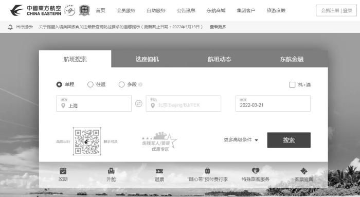360x197 pixels.
Task: Expand 更多高级条件 dropdown
Action: point(241,140)
